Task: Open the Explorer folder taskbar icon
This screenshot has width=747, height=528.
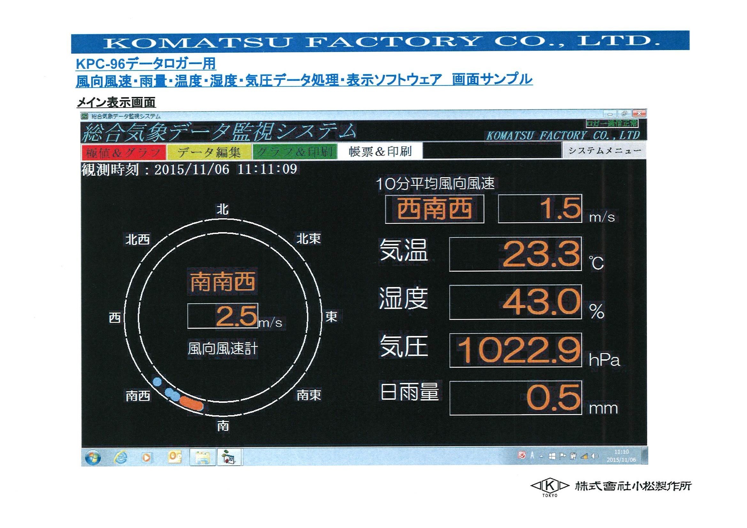Action: (x=202, y=458)
